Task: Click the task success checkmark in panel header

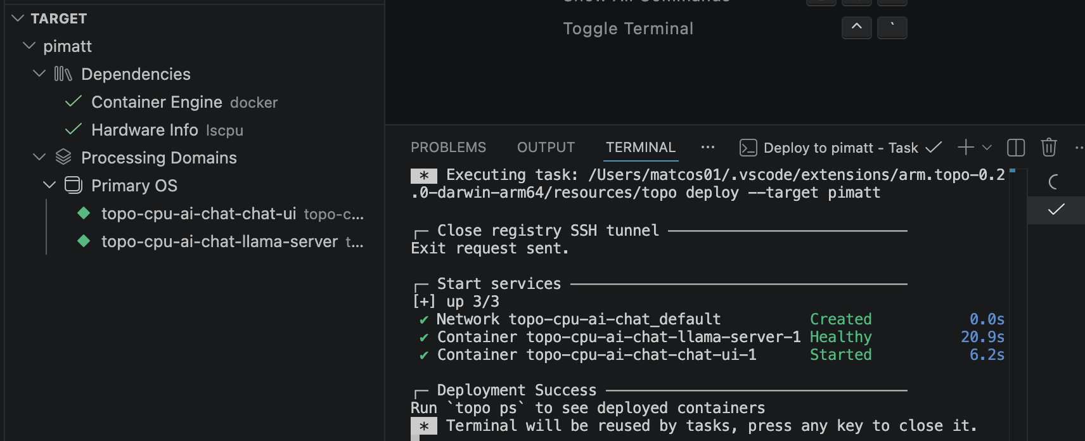Action: pyautogui.click(x=934, y=148)
